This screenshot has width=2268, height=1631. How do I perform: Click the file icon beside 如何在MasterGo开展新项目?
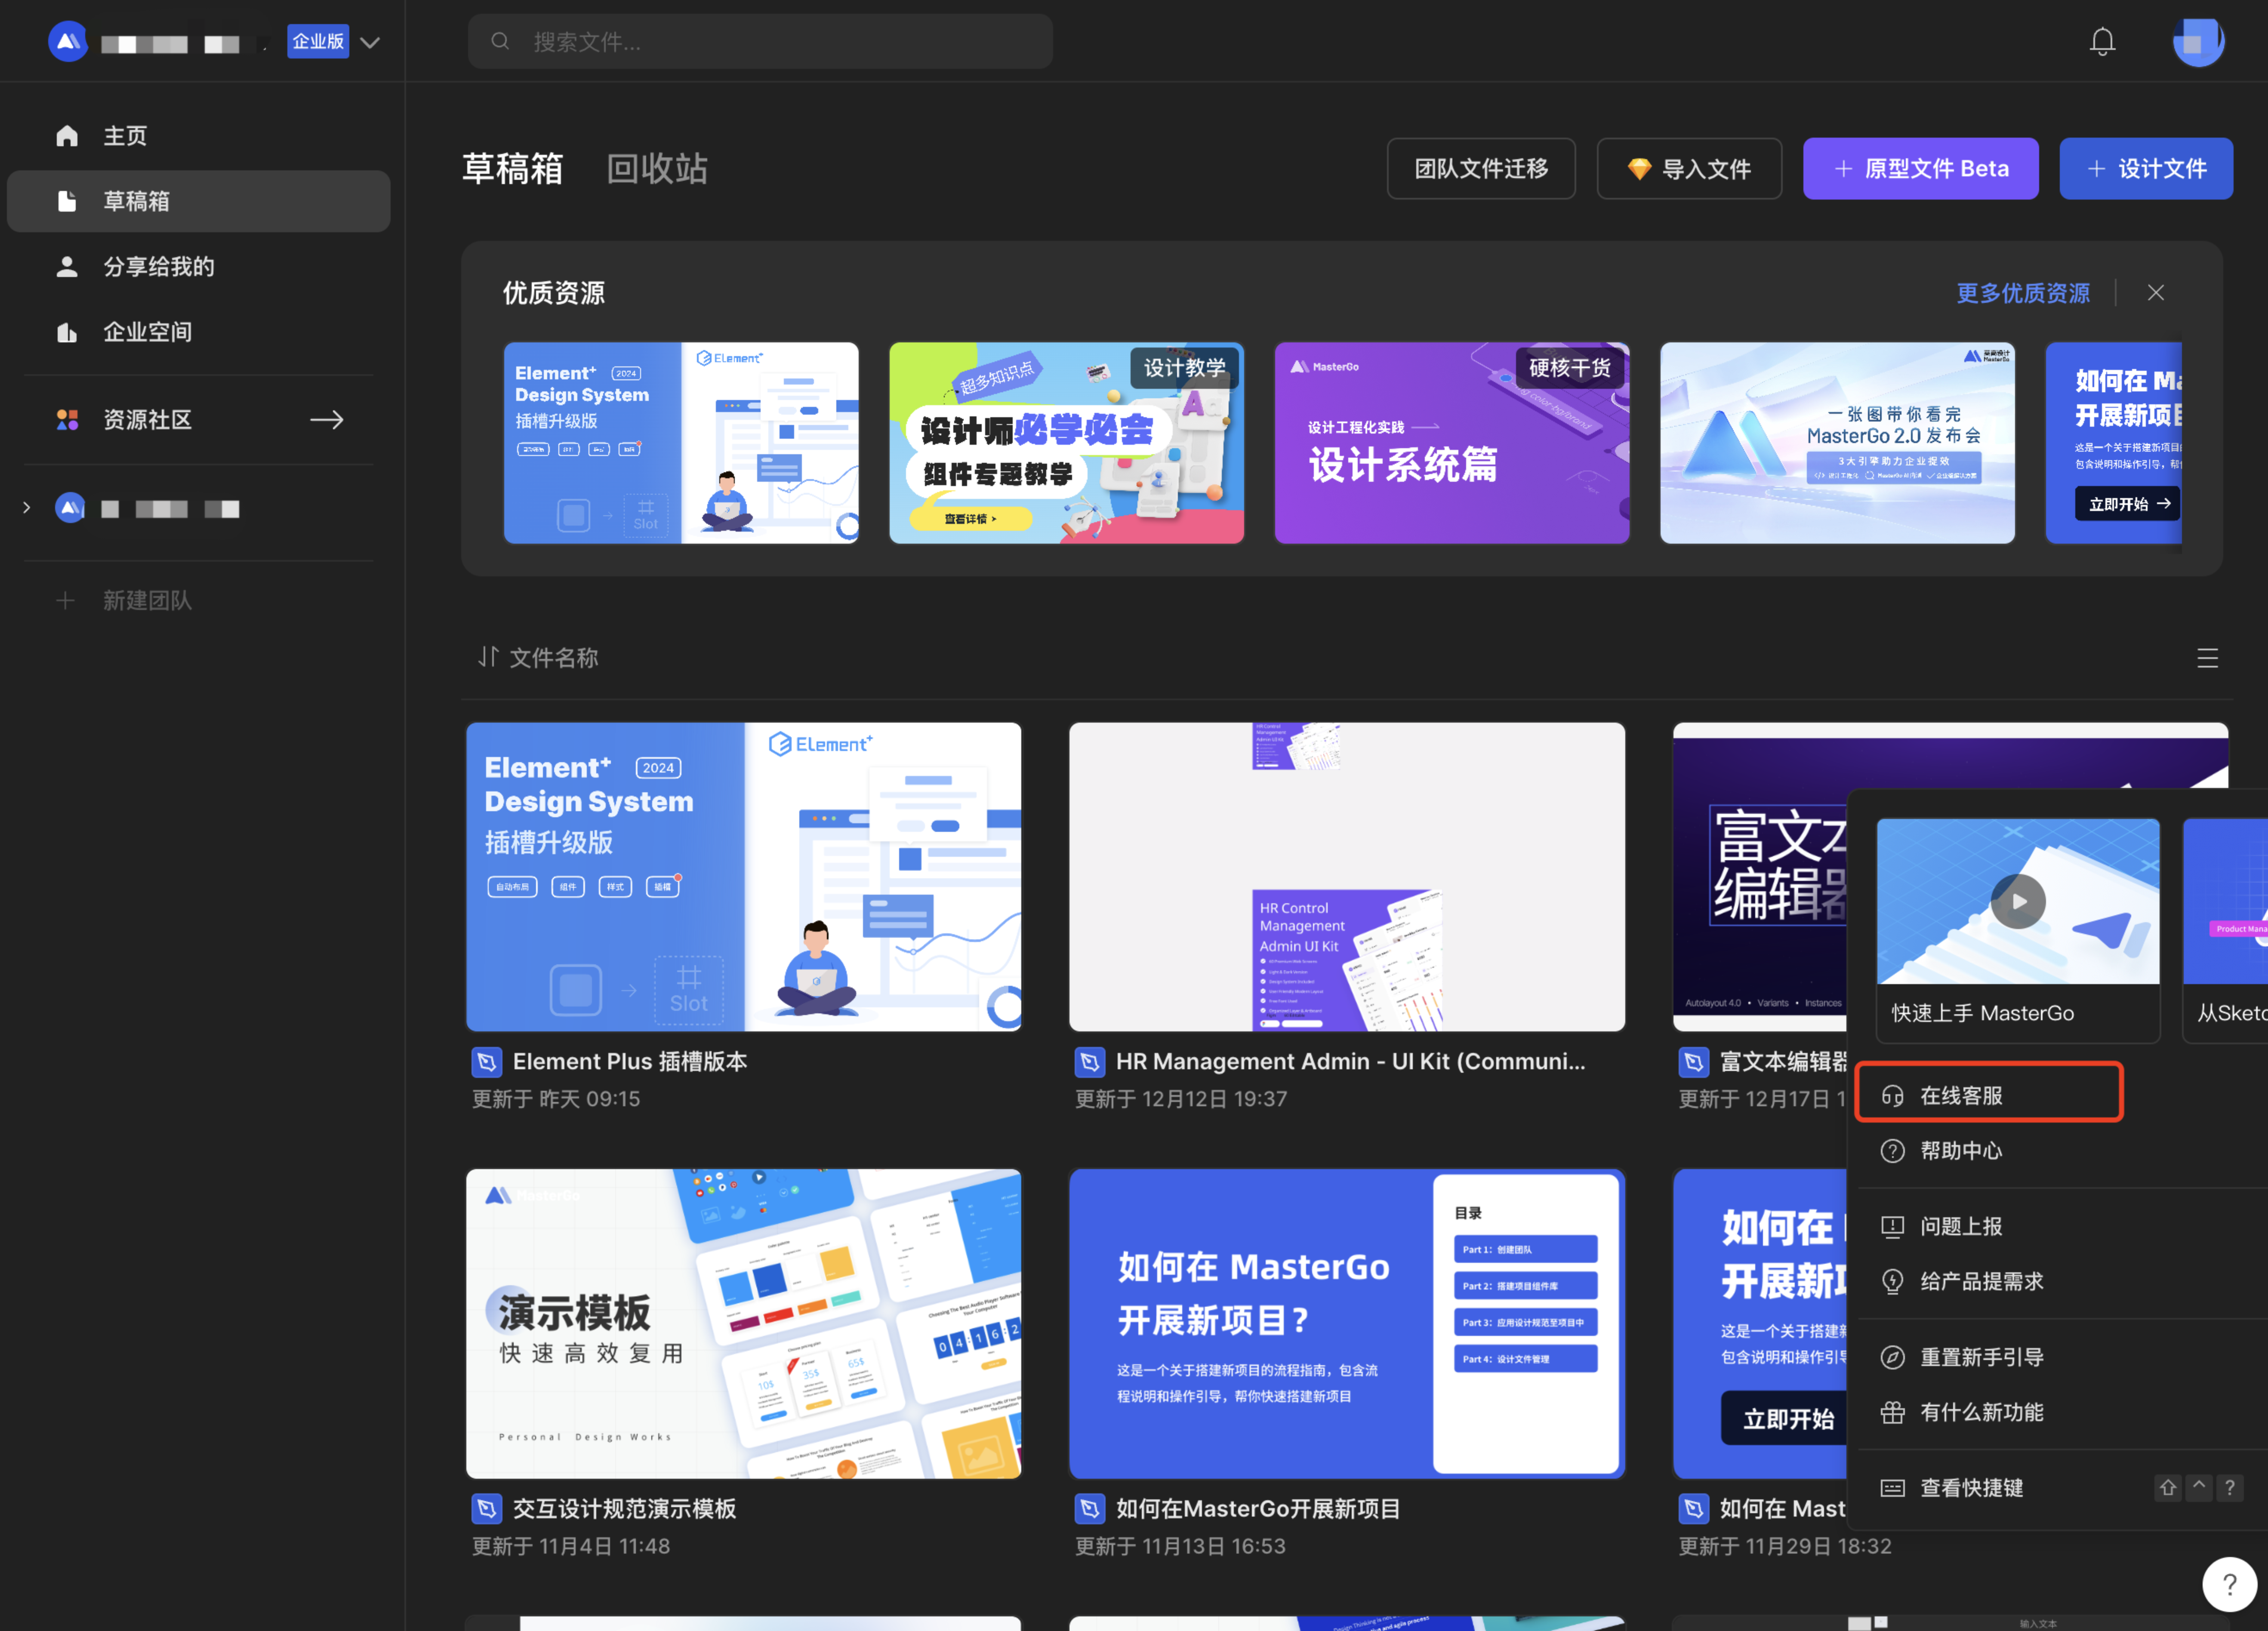1090,1509
